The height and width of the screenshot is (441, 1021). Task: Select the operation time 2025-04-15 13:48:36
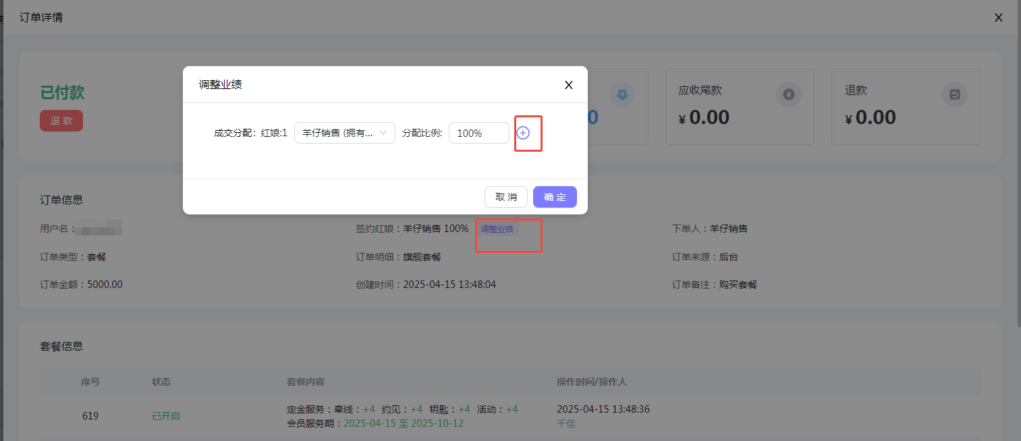click(603, 409)
